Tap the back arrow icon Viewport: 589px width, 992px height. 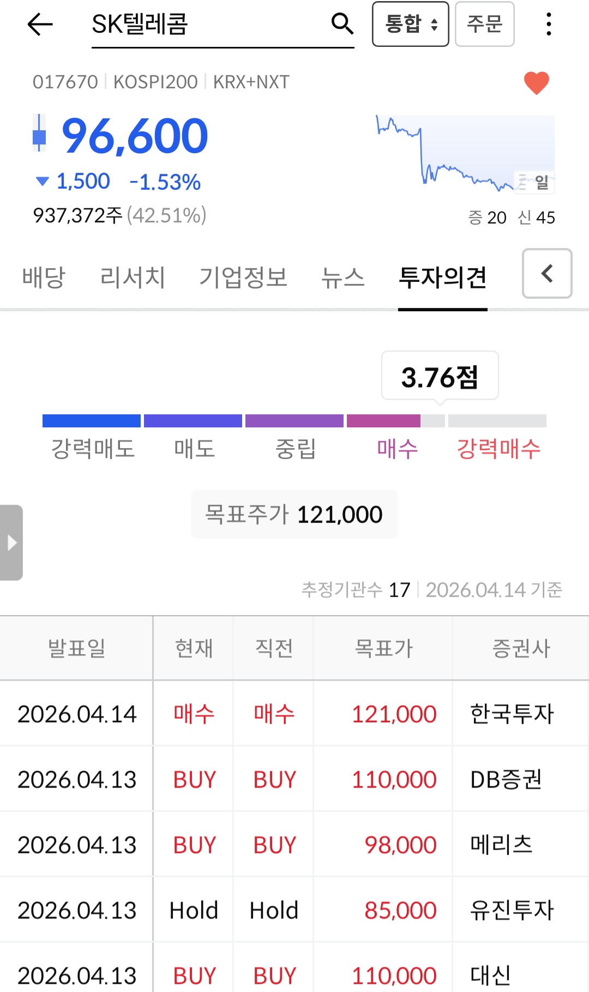[x=40, y=25]
